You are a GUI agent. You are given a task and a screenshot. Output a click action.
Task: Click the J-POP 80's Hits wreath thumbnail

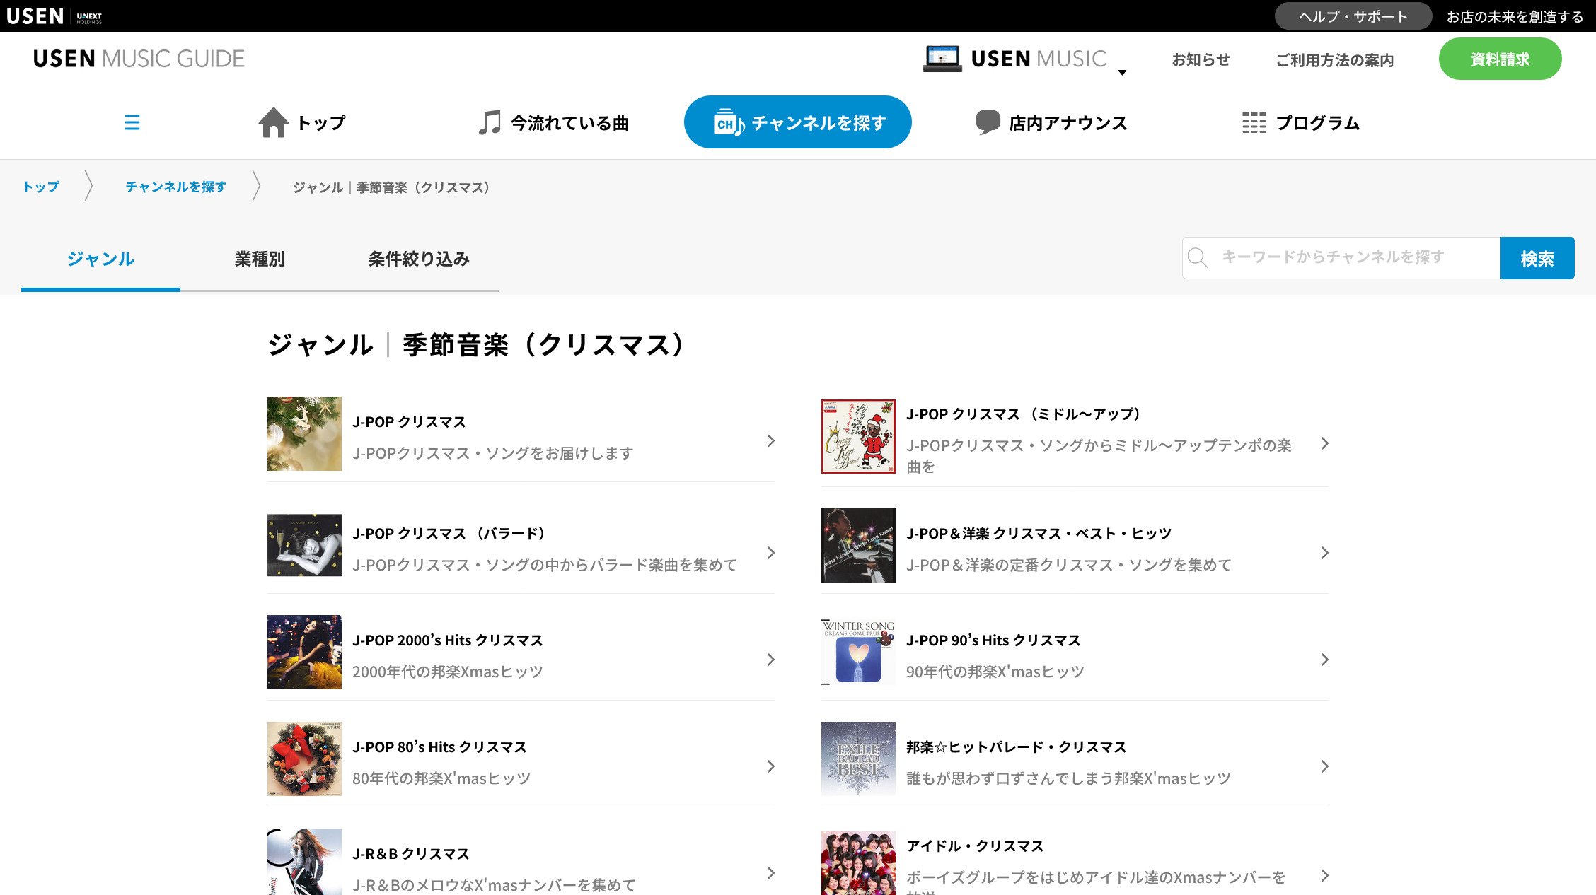coord(304,759)
